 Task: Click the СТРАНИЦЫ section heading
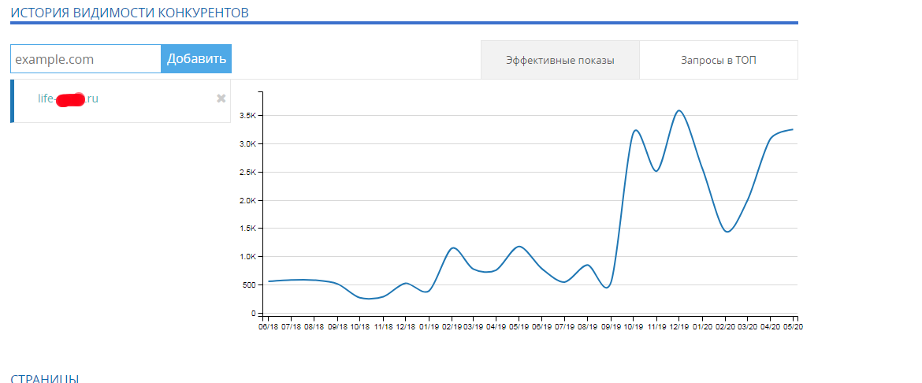click(45, 378)
